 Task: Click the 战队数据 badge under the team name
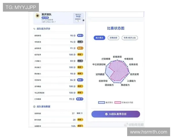[45, 18]
